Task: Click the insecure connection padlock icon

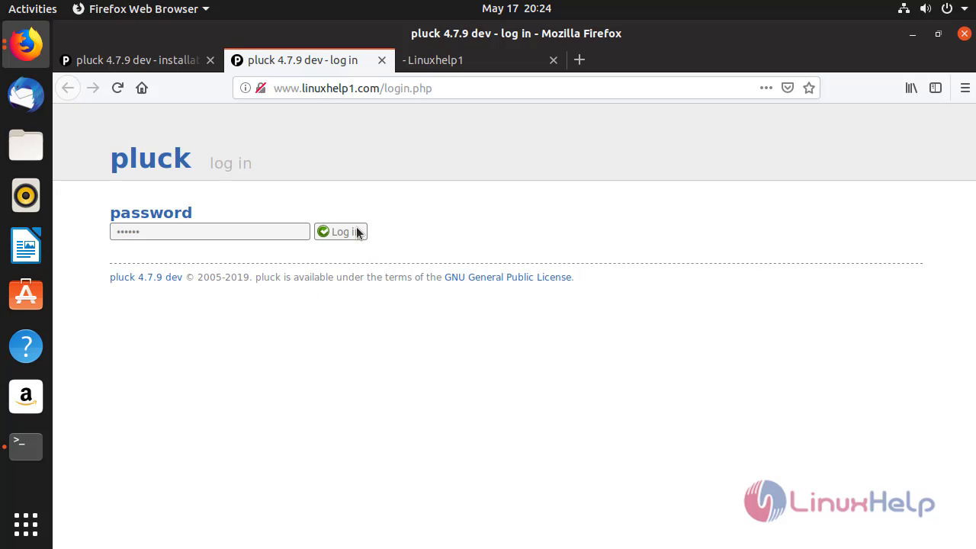Action: pyautogui.click(x=261, y=88)
